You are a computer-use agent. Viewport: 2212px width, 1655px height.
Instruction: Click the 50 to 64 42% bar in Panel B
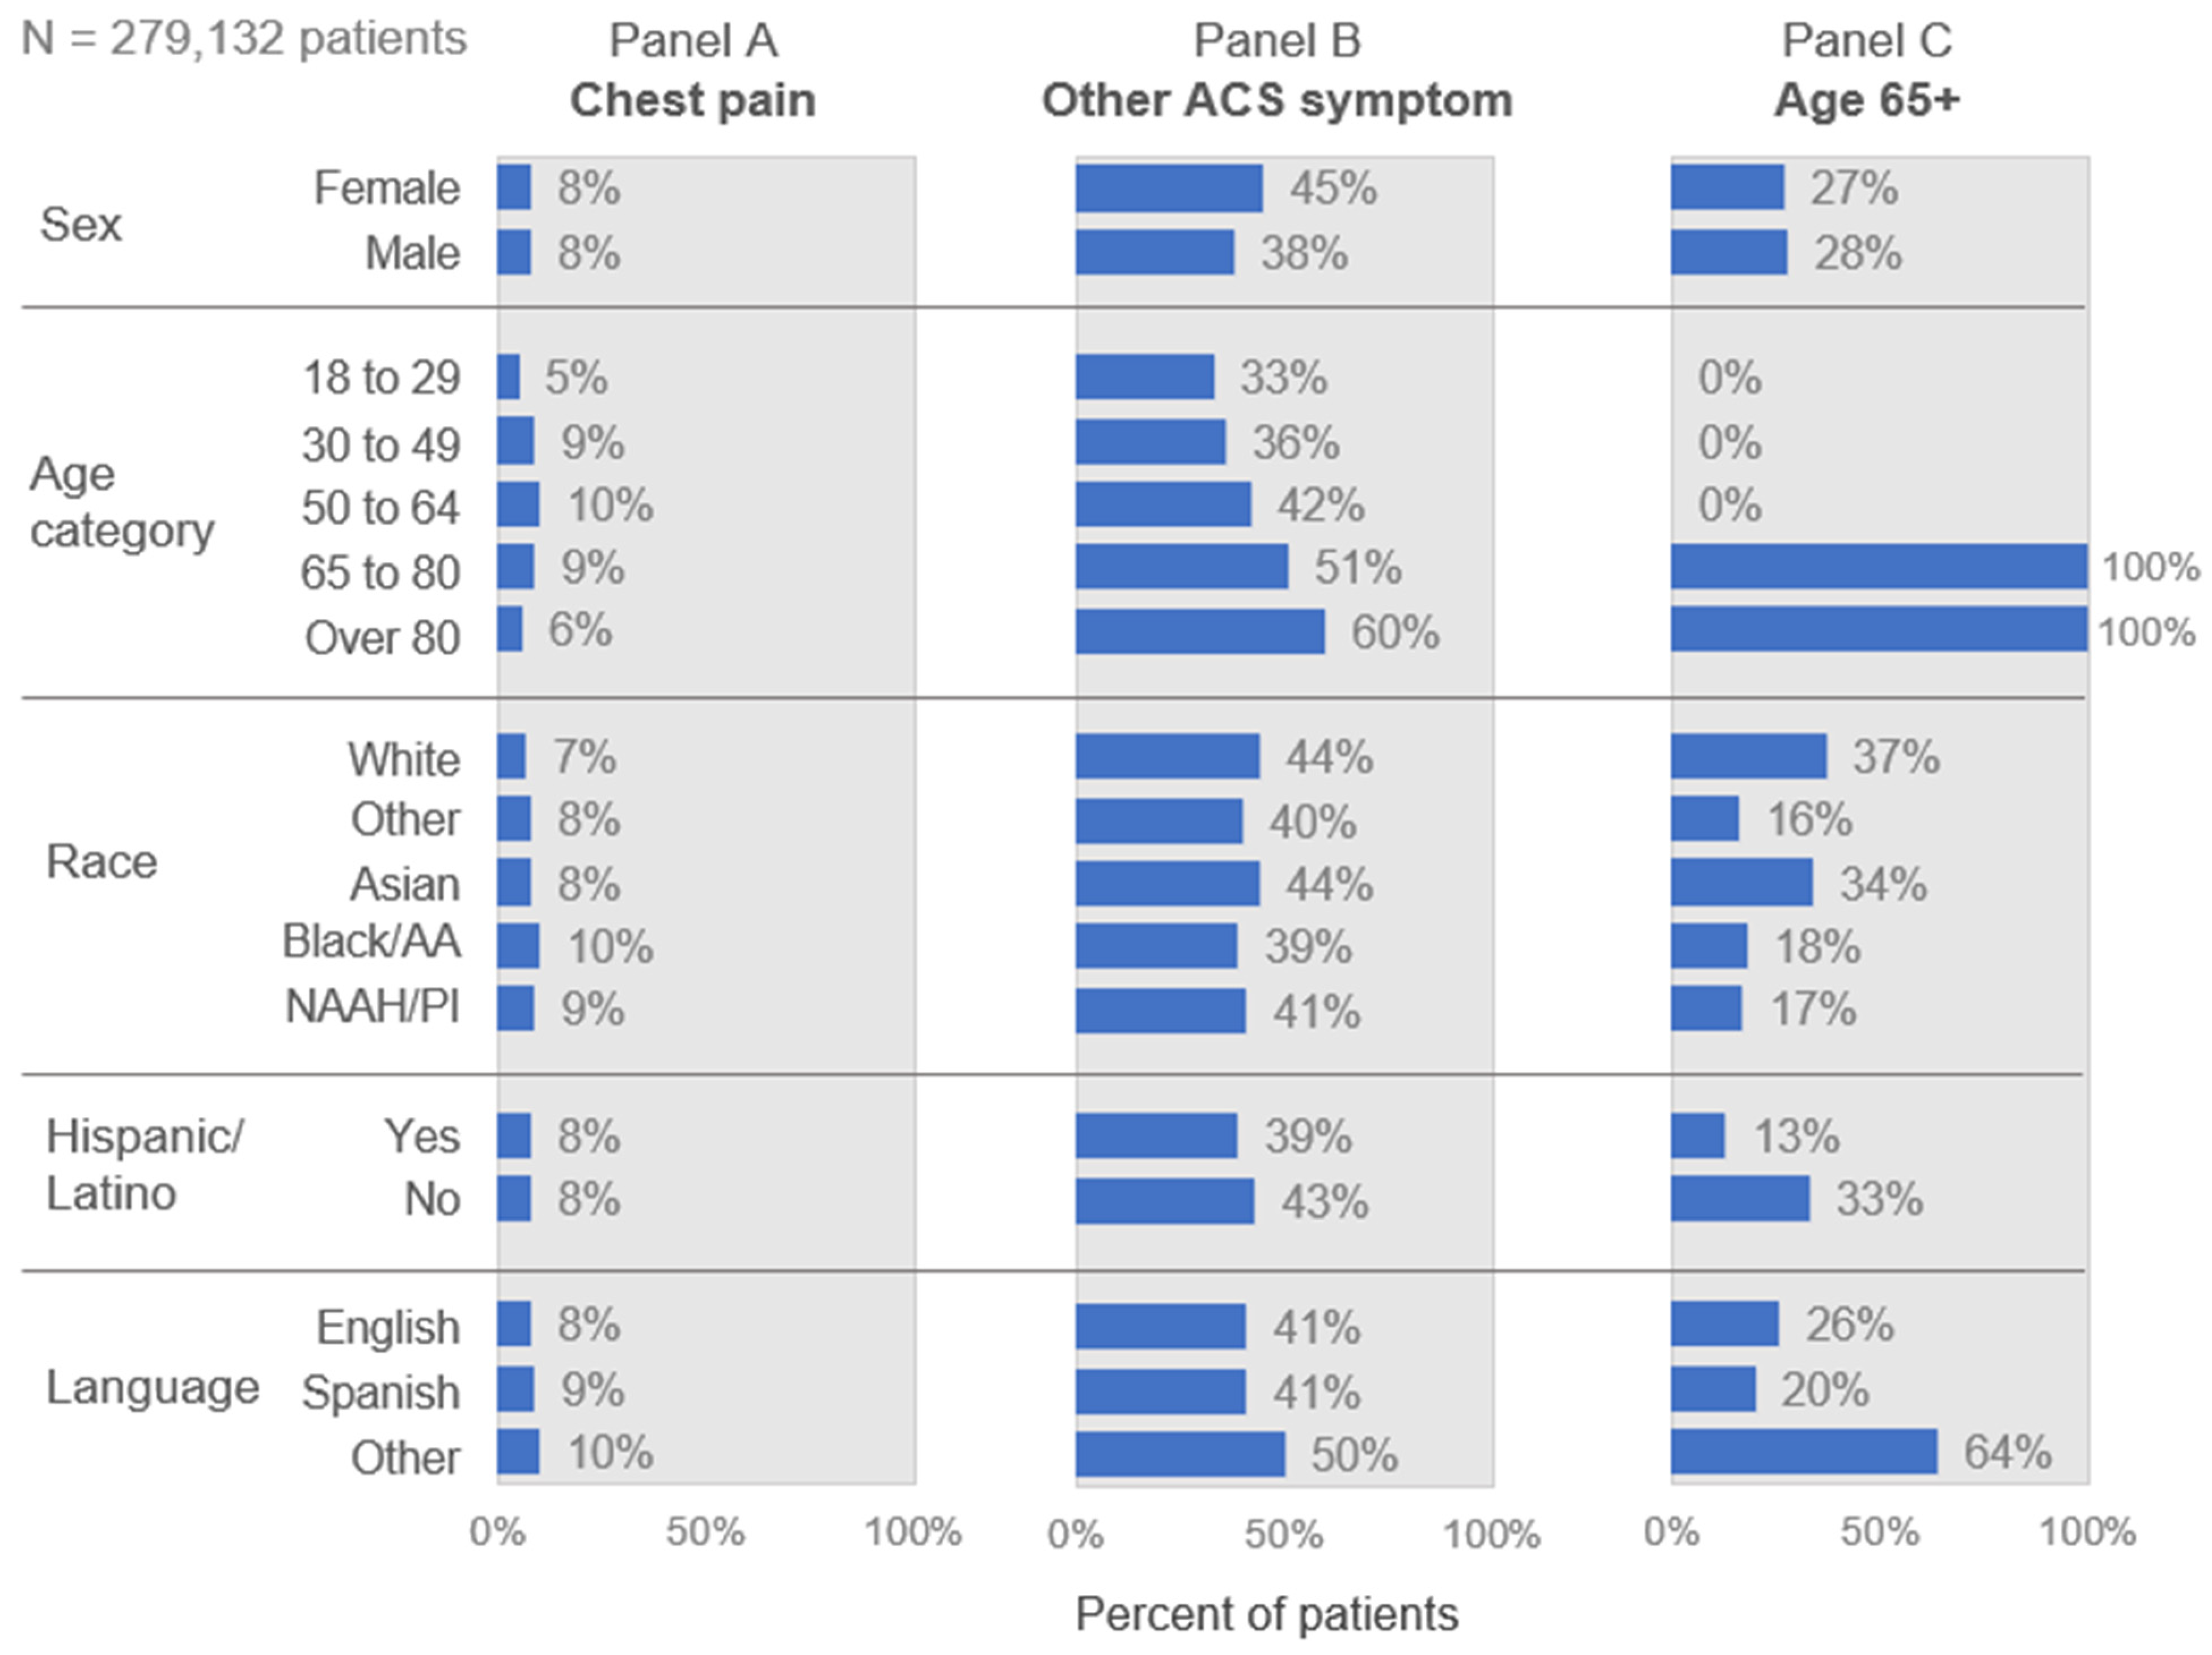pos(1163,504)
